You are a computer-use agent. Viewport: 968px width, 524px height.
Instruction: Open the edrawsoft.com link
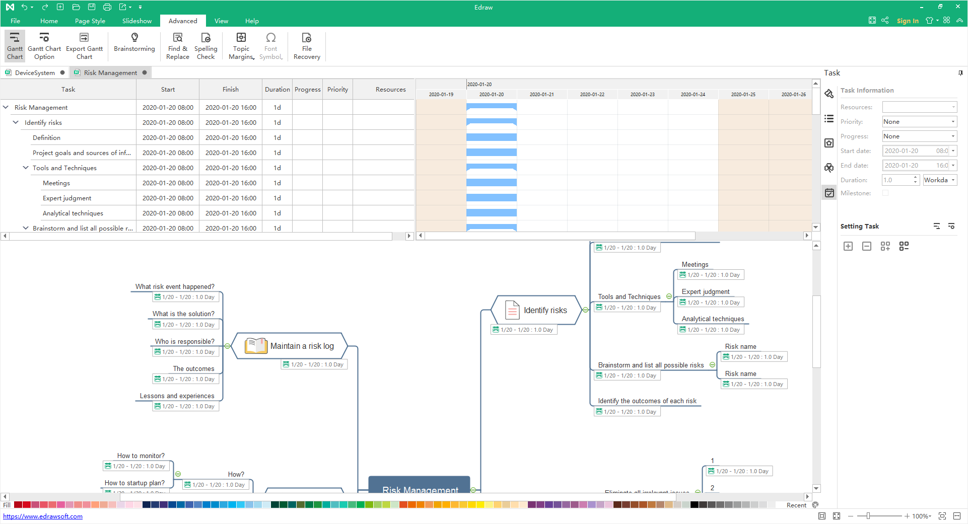(43, 516)
